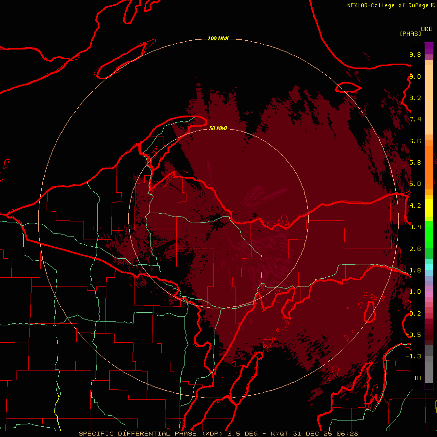The height and width of the screenshot is (437, 437).
Task: Click the cyan band of the color scale
Action: [x=429, y=267]
